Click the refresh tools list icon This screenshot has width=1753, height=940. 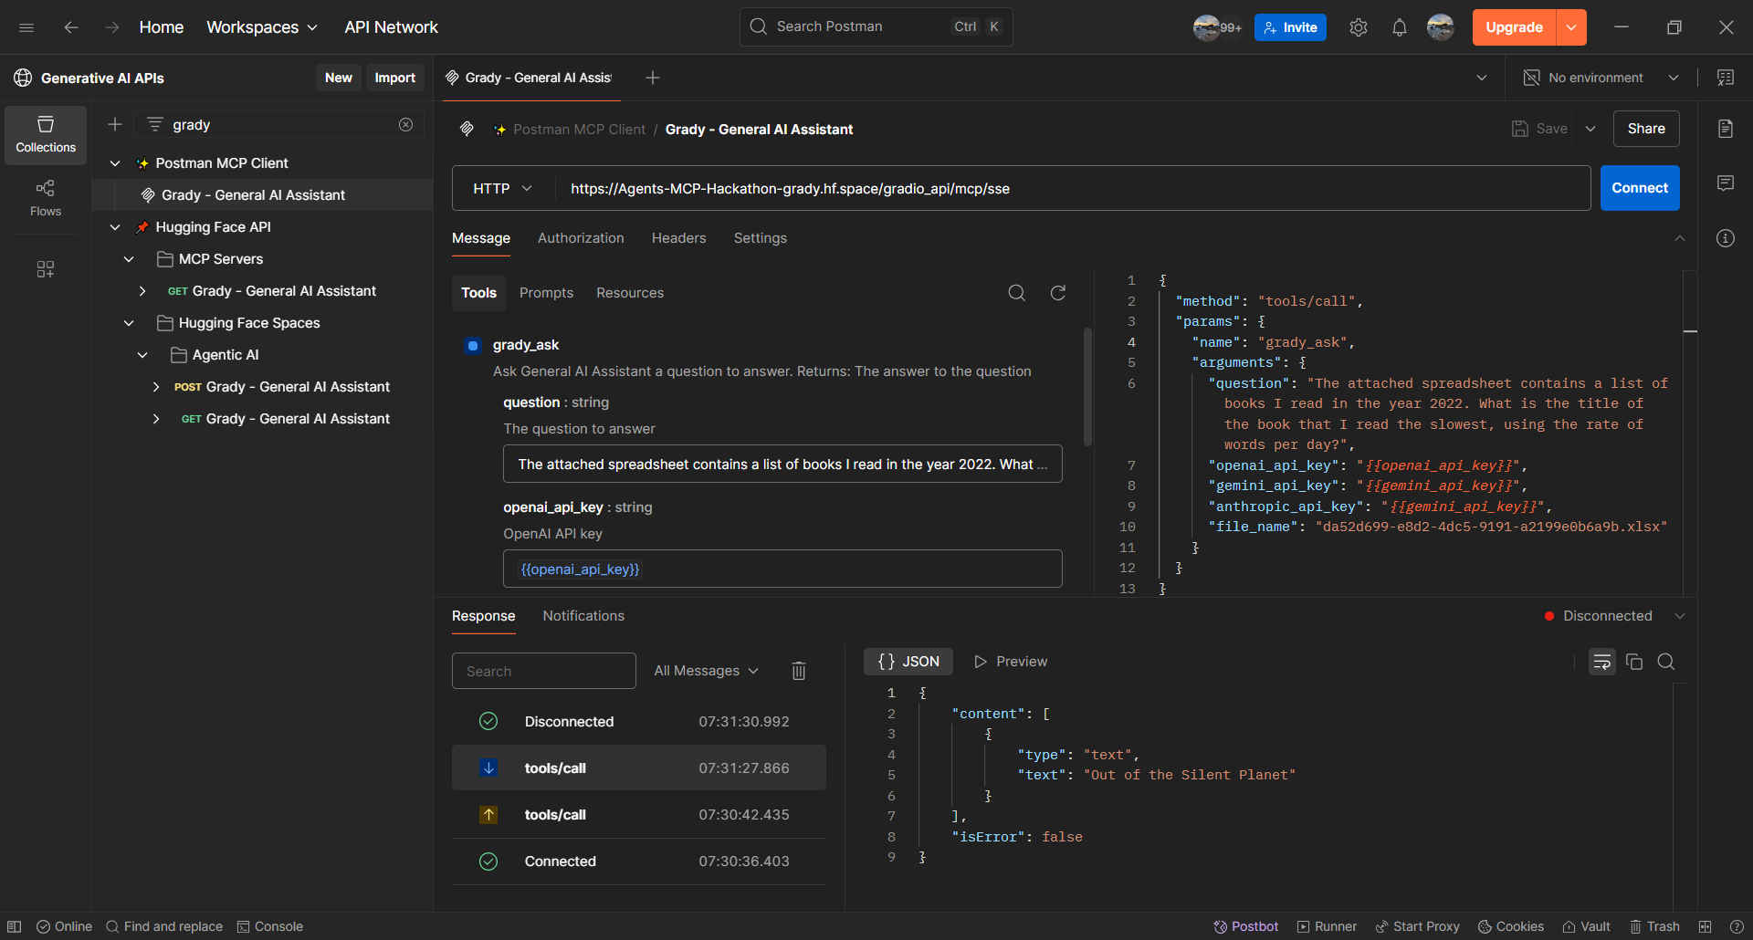(1057, 293)
